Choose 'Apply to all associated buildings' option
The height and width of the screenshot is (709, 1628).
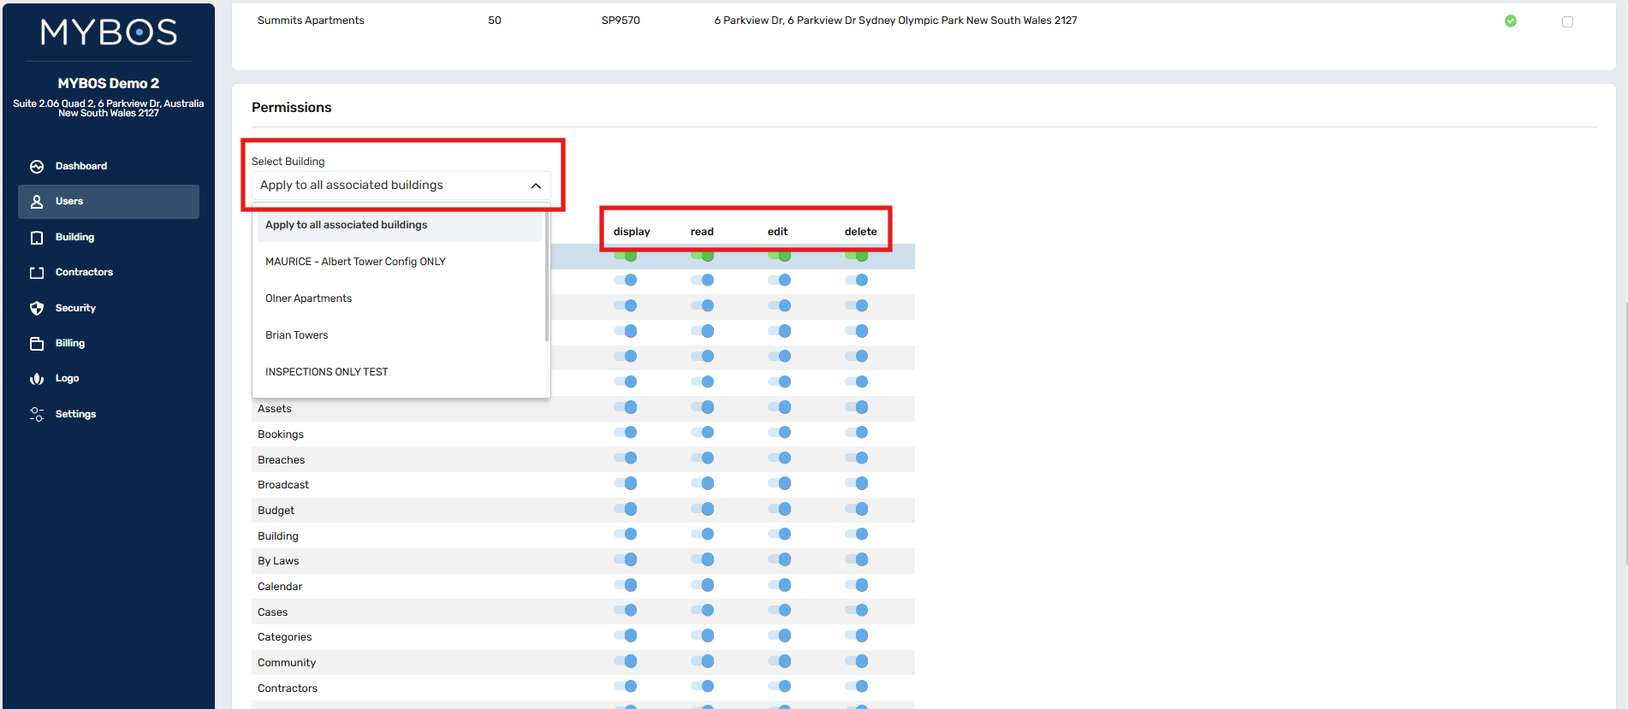pos(399,225)
